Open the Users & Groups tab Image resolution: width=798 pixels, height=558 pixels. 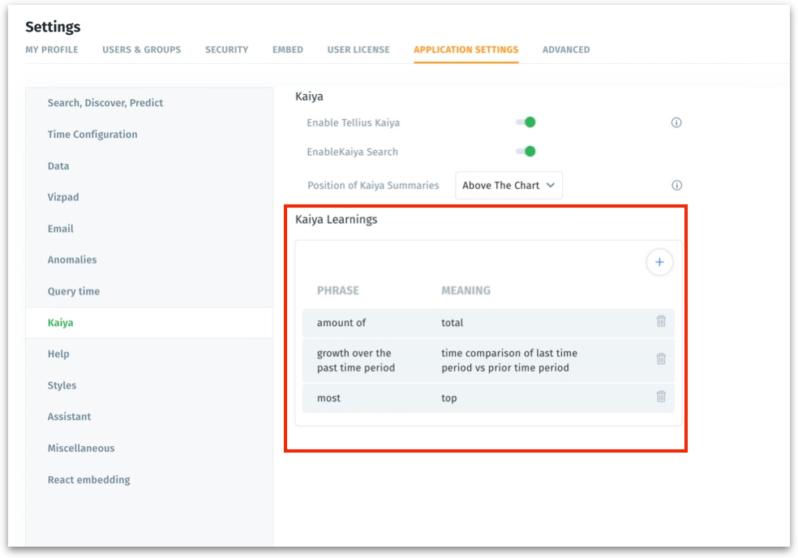(x=142, y=49)
